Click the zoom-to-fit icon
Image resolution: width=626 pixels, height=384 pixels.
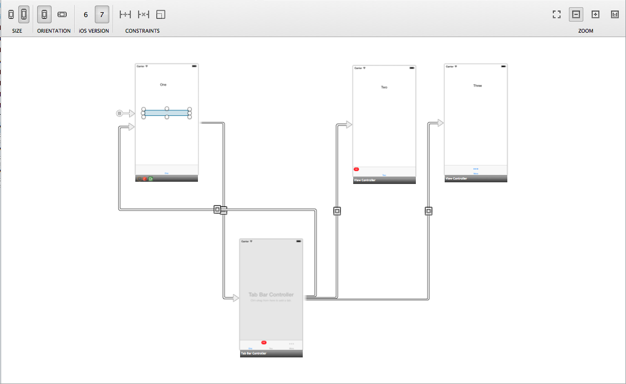click(556, 14)
